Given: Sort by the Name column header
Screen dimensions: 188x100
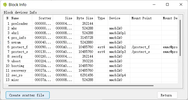Looking at the screenshot, I should pos(21,18).
